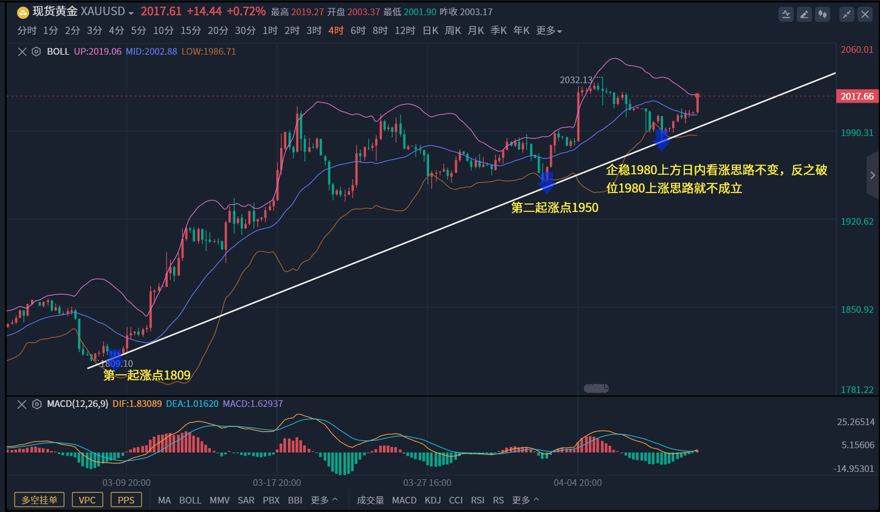
Task: Select the 3时 timeframe
Action: [x=314, y=30]
